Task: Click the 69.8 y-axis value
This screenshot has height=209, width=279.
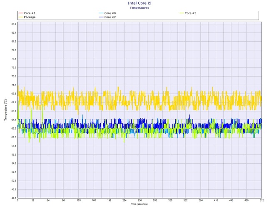Action: tap(14, 94)
